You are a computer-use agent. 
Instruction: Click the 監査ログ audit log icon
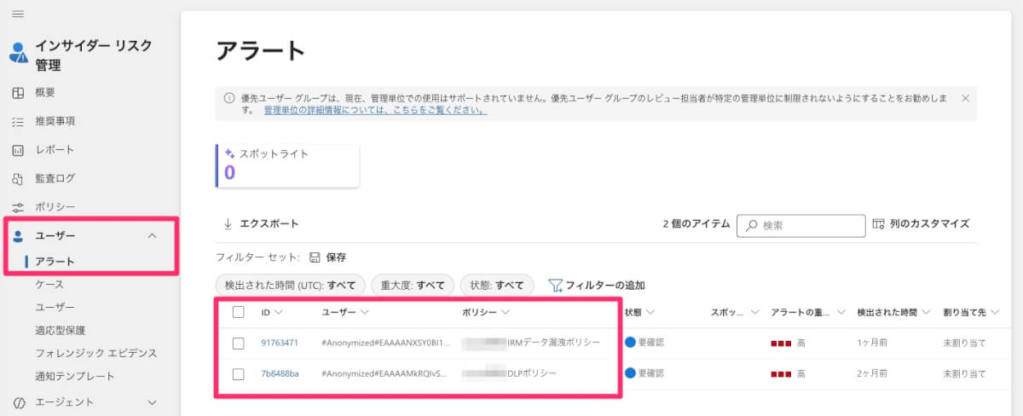(x=17, y=179)
